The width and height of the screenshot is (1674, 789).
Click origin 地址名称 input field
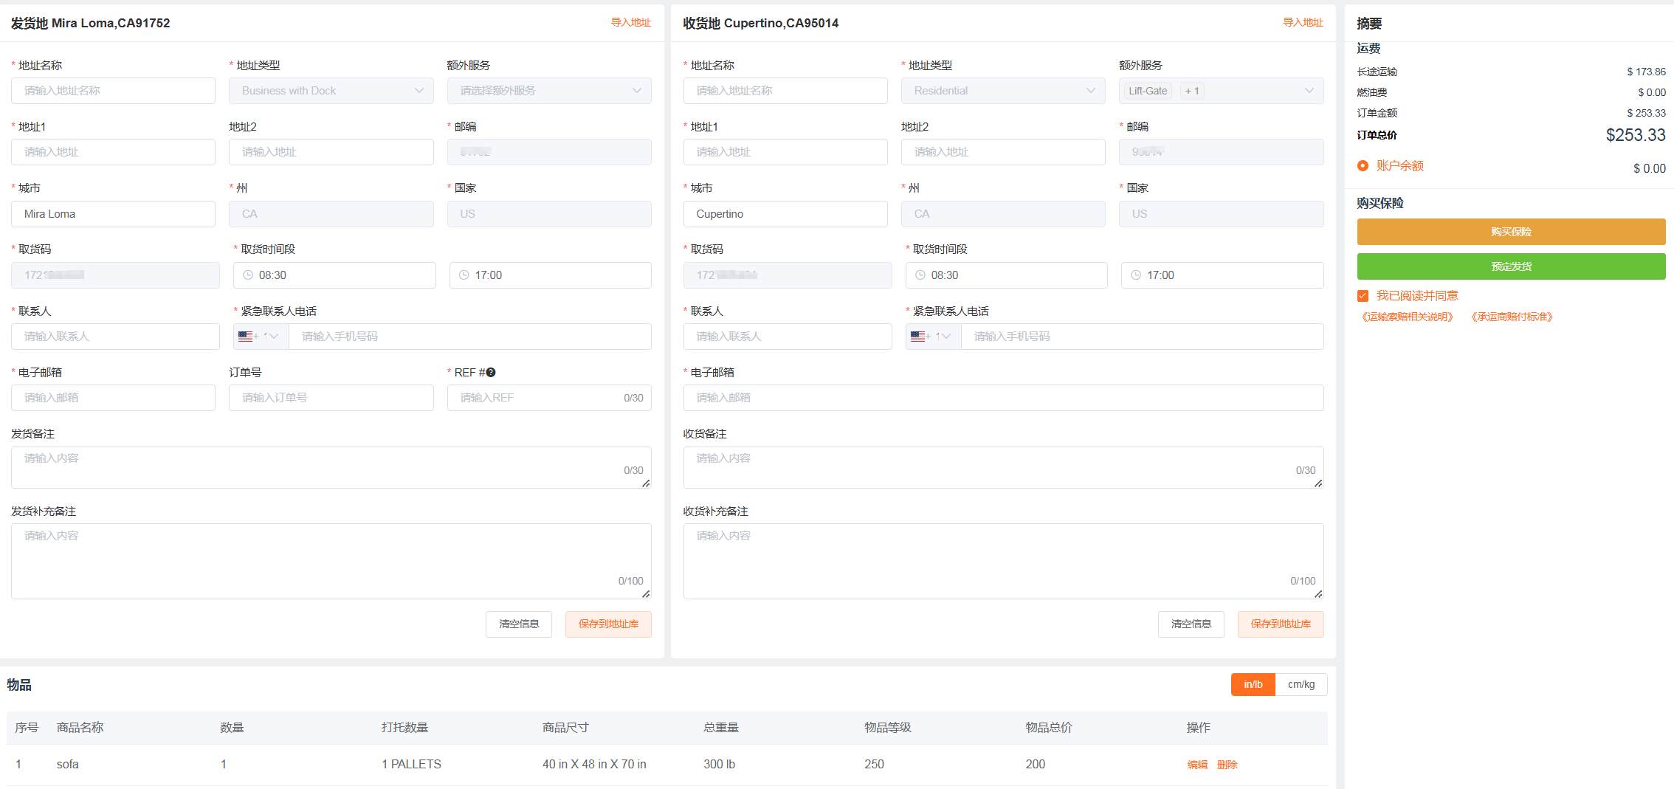pos(113,91)
